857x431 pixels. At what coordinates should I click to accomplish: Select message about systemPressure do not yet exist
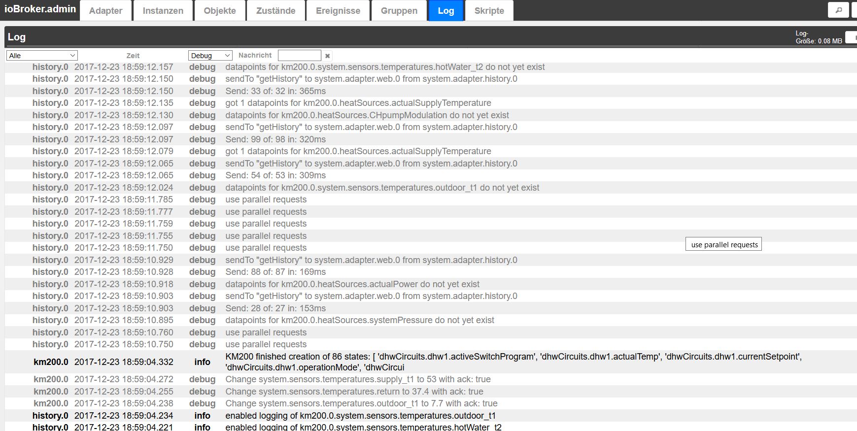pyautogui.click(x=360, y=320)
